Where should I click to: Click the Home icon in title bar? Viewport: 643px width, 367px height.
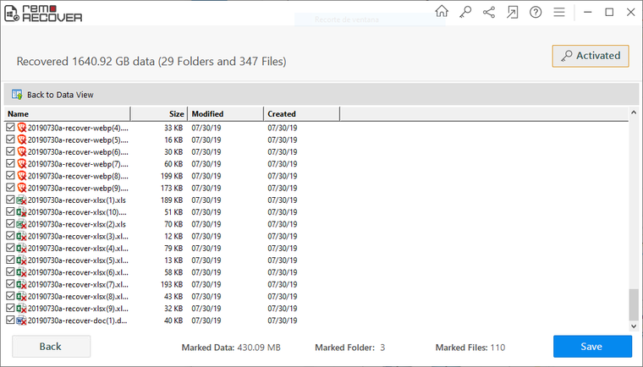point(442,12)
